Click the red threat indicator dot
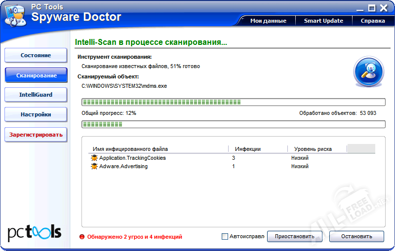The image size is (395, 251). click(82, 237)
